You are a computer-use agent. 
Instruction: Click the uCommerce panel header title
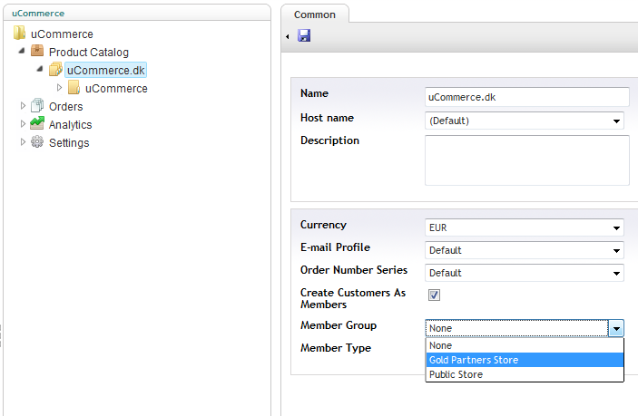38,14
